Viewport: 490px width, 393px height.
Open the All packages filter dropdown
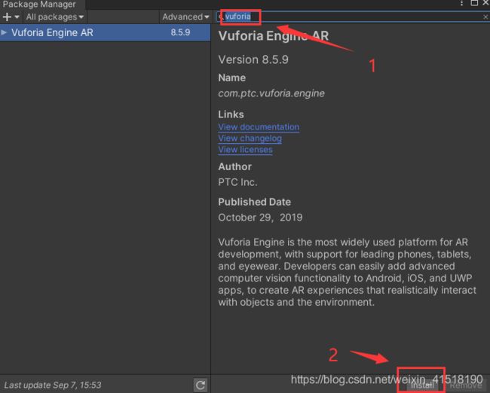[55, 17]
